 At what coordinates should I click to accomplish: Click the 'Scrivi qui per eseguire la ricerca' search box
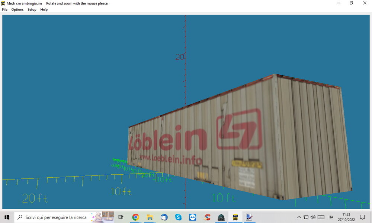point(64,217)
